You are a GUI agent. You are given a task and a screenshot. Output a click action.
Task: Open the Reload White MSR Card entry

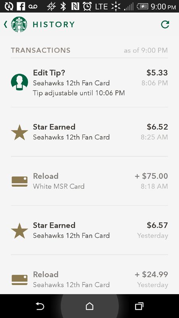(89, 181)
